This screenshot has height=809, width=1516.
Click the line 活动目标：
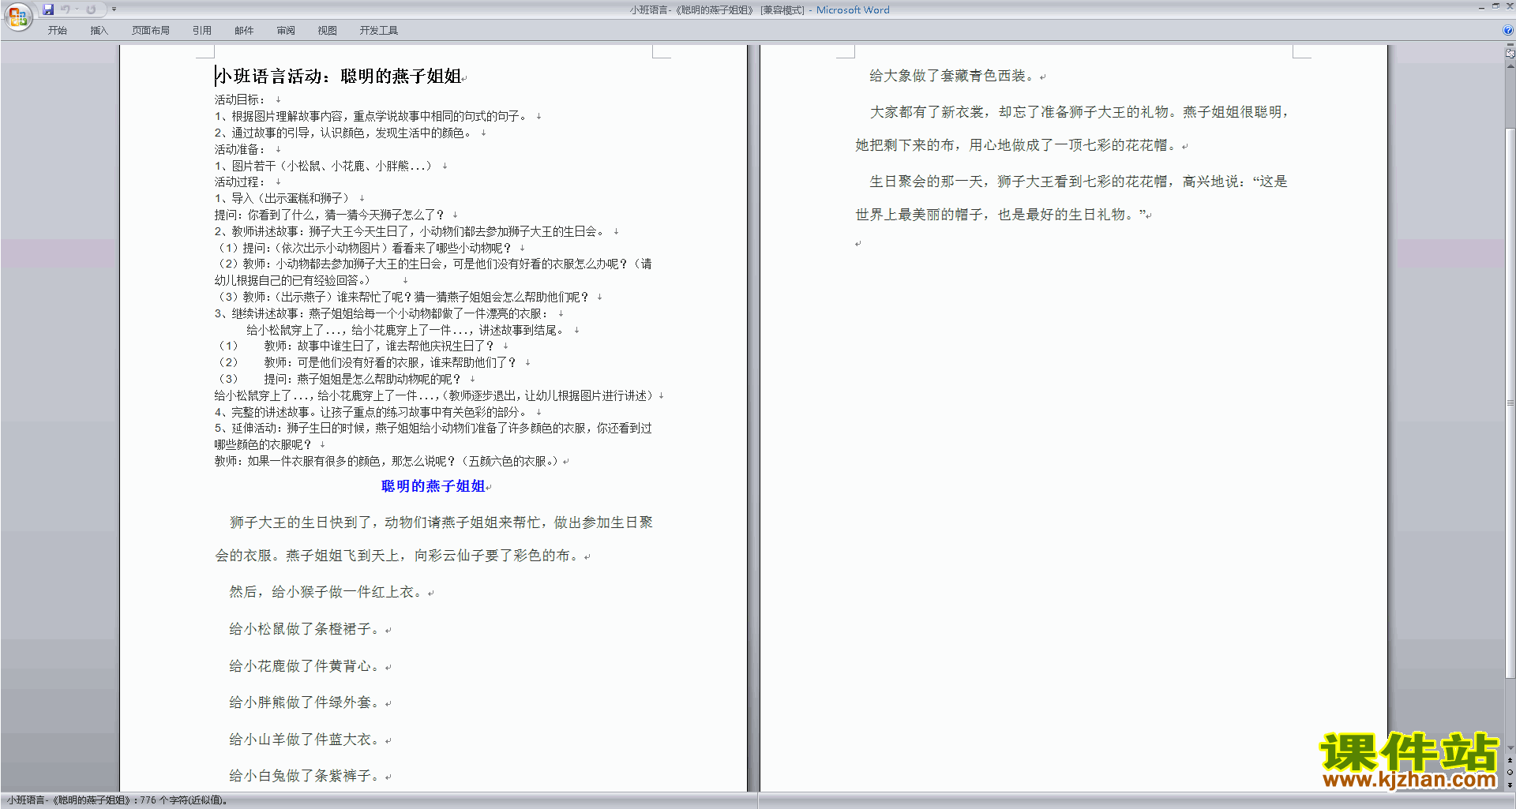pos(240,99)
